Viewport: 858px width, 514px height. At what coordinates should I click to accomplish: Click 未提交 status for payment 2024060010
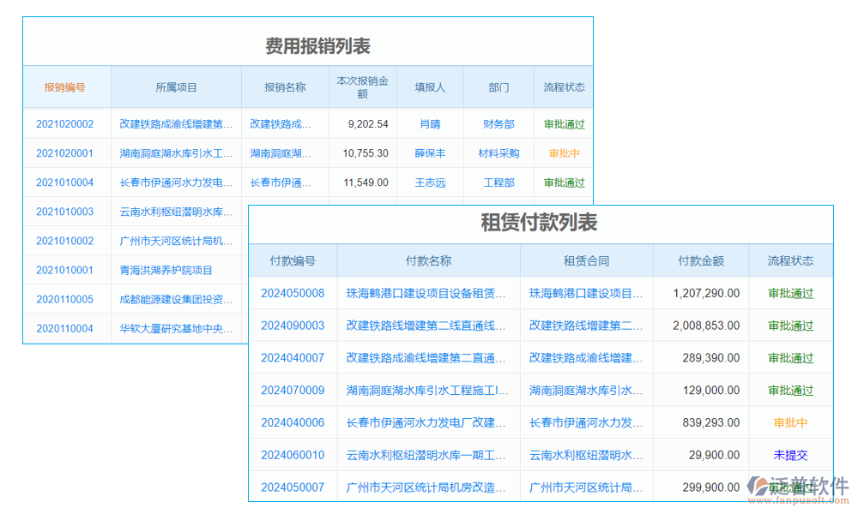click(790, 455)
